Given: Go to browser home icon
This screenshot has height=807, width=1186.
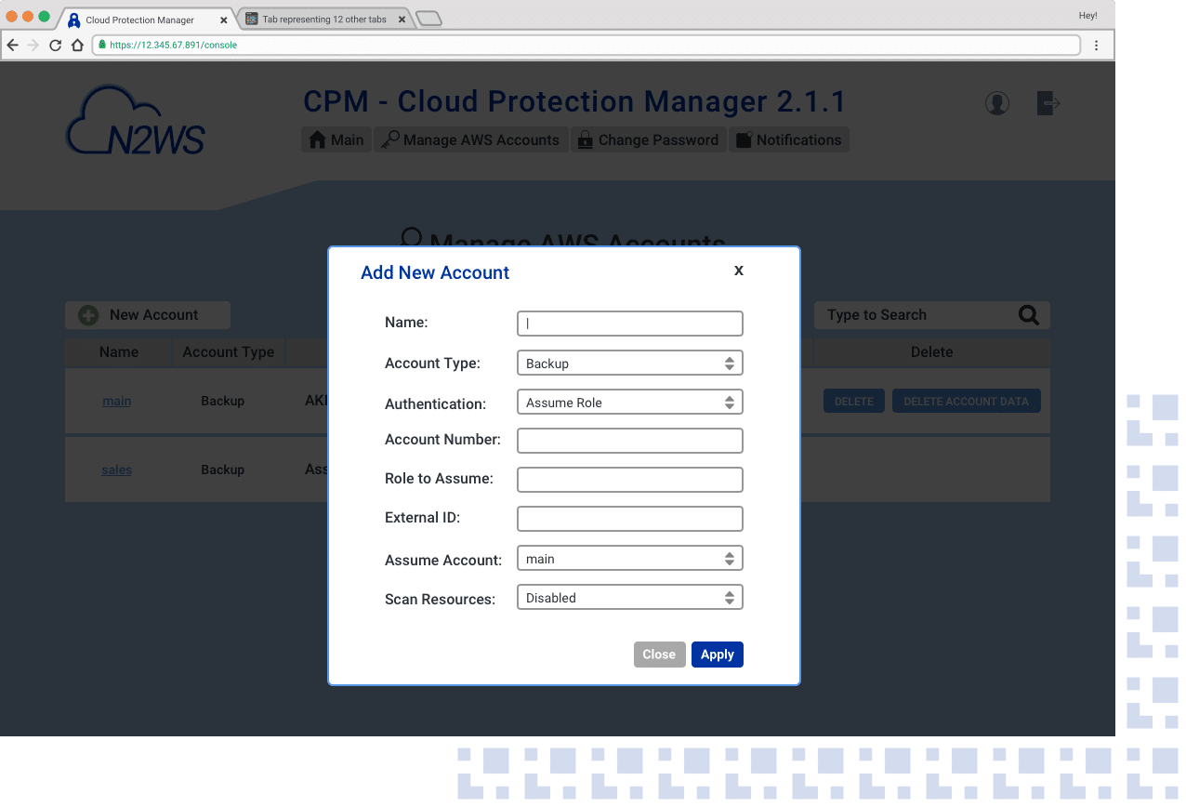Looking at the screenshot, I should coord(78,45).
